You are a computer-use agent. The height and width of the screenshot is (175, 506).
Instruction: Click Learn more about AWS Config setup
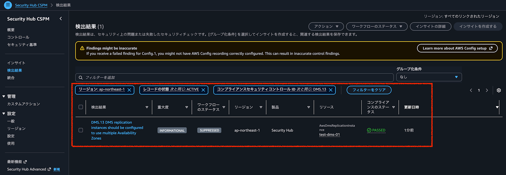click(x=457, y=48)
